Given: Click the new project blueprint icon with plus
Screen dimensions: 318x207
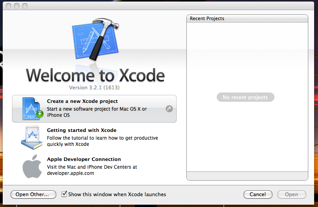Looking at the screenshot, I should point(33,109).
